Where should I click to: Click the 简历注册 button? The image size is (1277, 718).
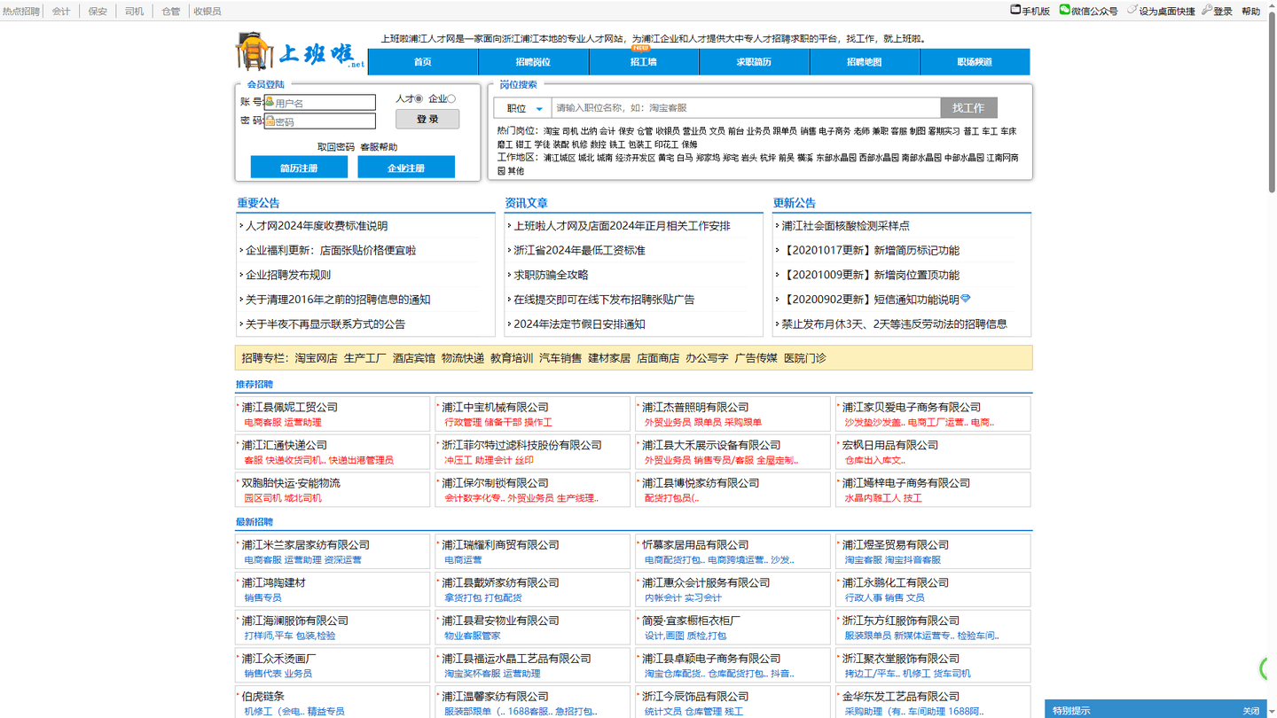[x=299, y=168]
